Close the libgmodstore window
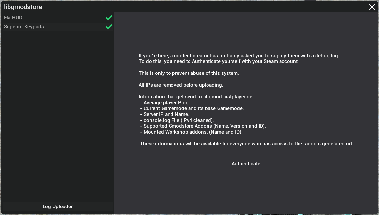 [372, 7]
